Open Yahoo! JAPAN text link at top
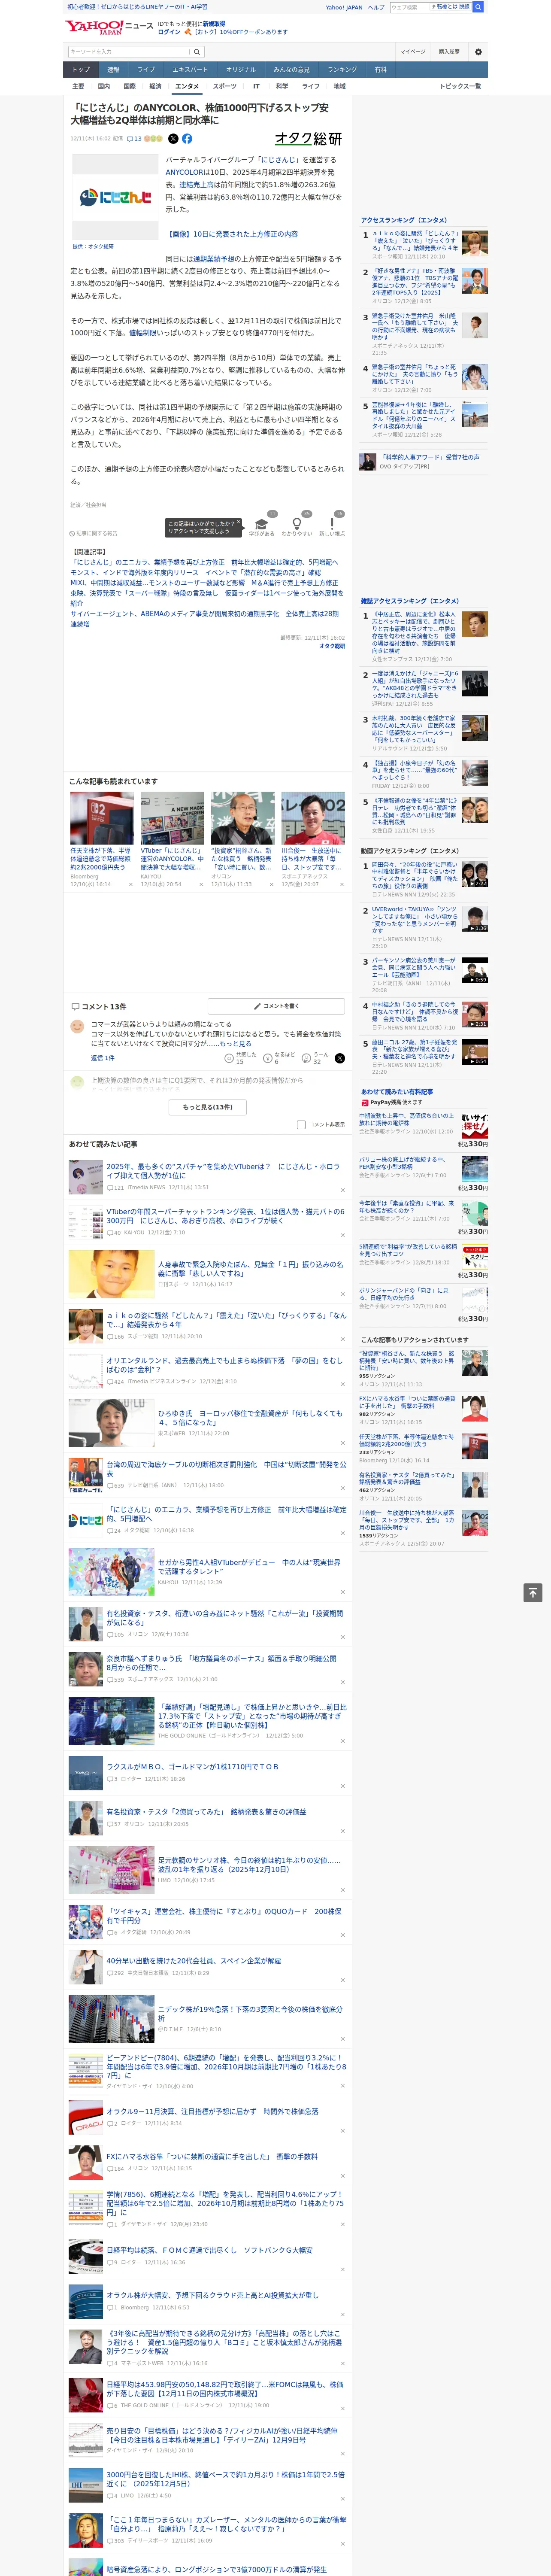 [x=344, y=7]
